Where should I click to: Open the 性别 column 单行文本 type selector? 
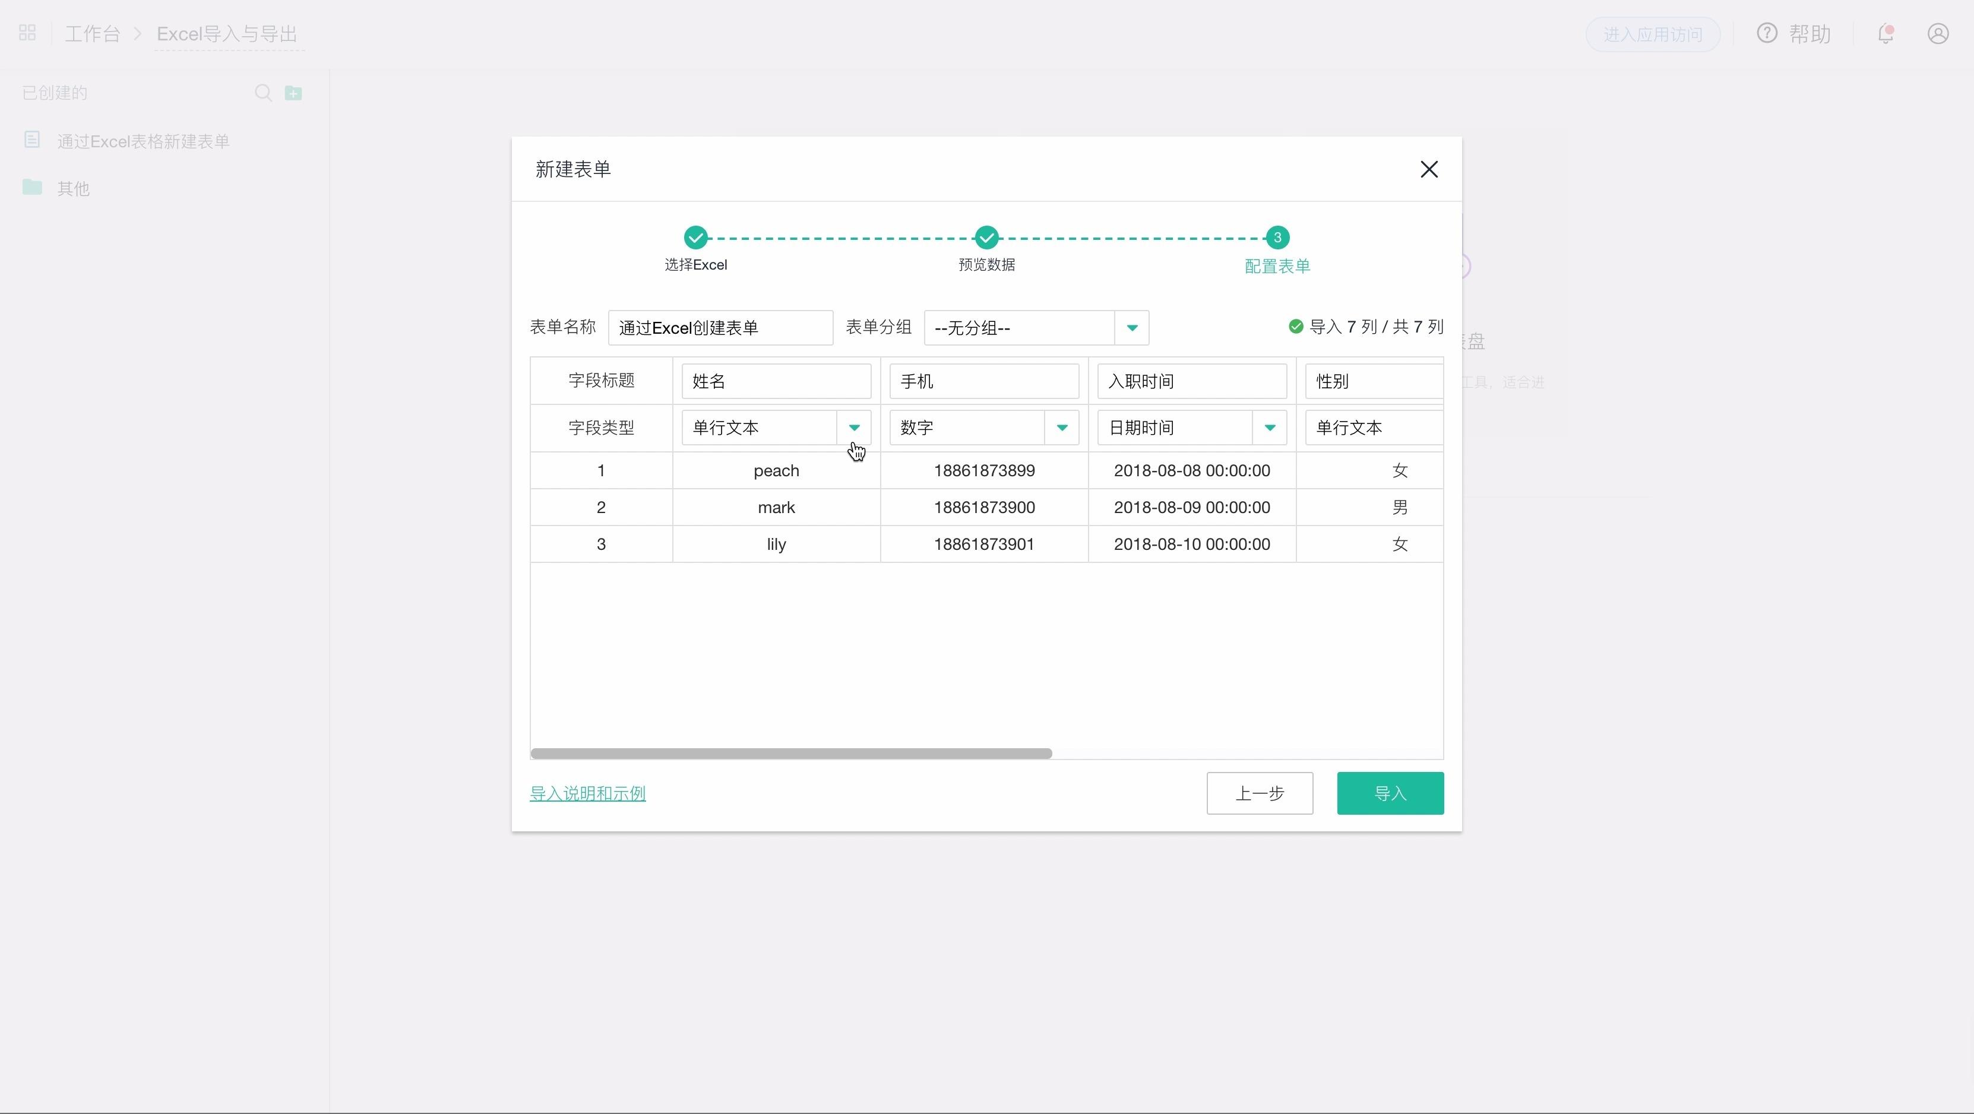[x=1374, y=428]
